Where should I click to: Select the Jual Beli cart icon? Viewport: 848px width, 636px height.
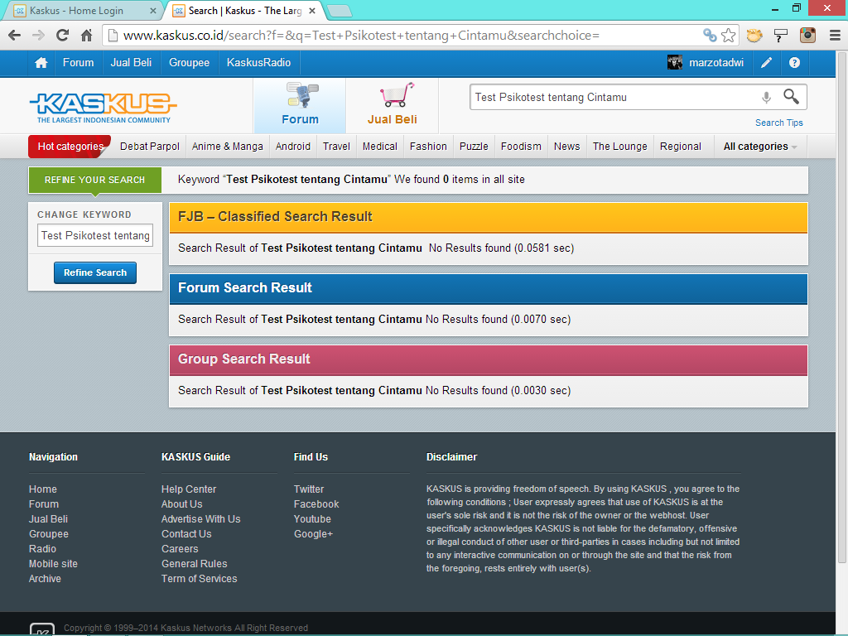[397, 94]
